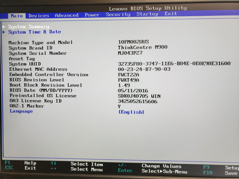Click OA3 License Key ID label
The height and width of the screenshot is (179, 239).
(x=36, y=101)
